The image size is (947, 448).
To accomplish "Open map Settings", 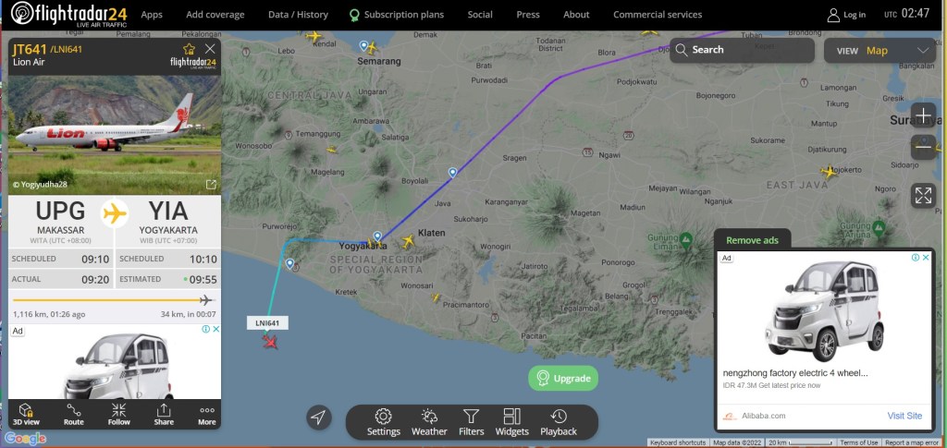I will coord(384,422).
